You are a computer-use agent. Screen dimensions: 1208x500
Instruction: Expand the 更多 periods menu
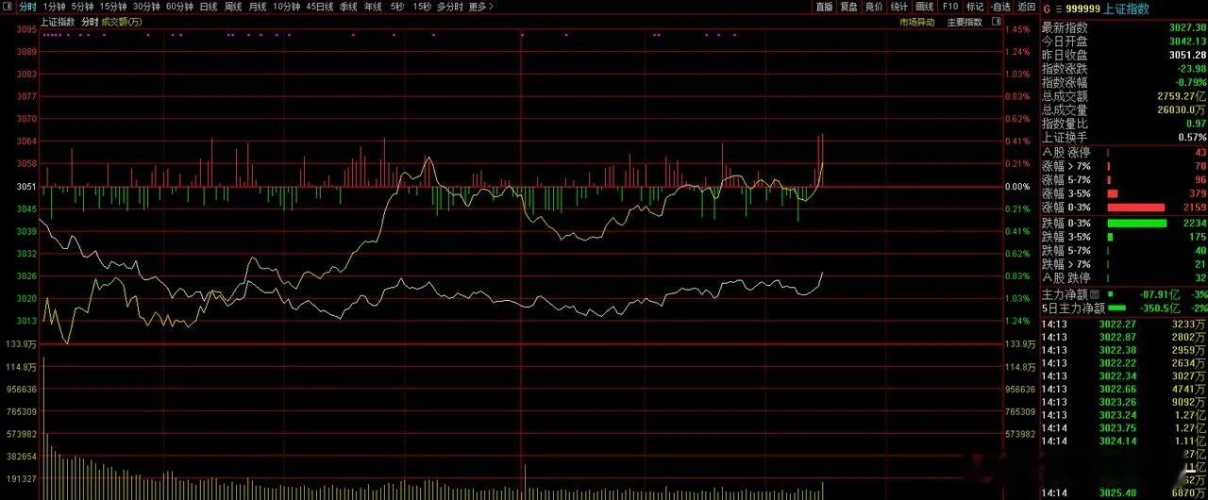[481, 7]
